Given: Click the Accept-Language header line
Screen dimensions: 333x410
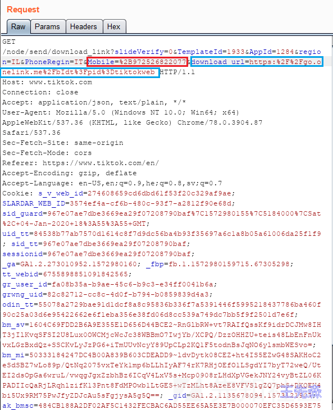Looking at the screenshot, I should pos(112,183).
